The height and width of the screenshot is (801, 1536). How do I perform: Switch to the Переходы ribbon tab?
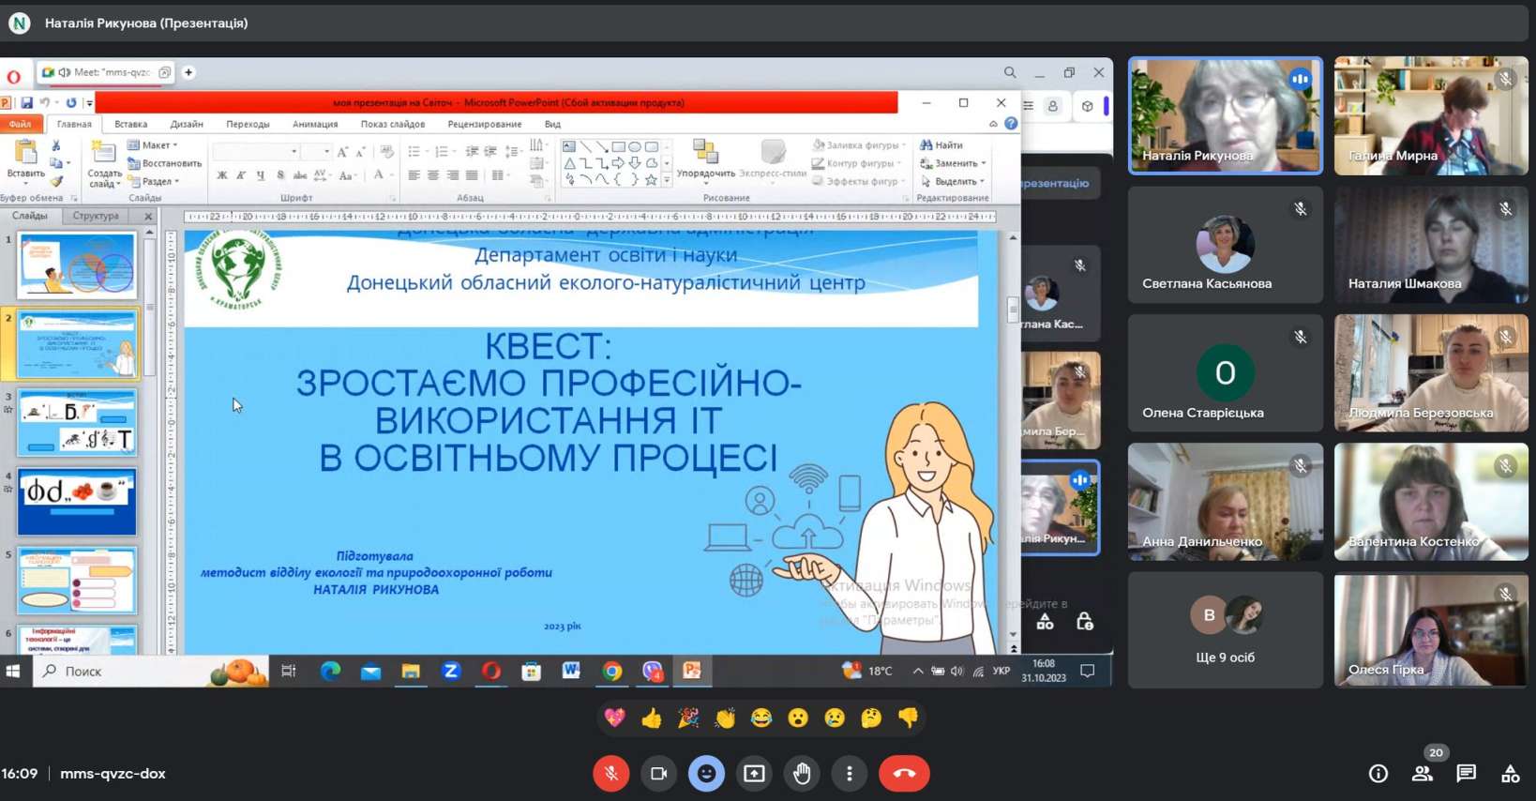pos(248,124)
